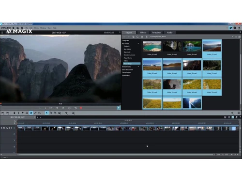Image resolution: width=242 pixels, height=182 pixels.
Task: Add a new project tab with plus
Action: 38,117
